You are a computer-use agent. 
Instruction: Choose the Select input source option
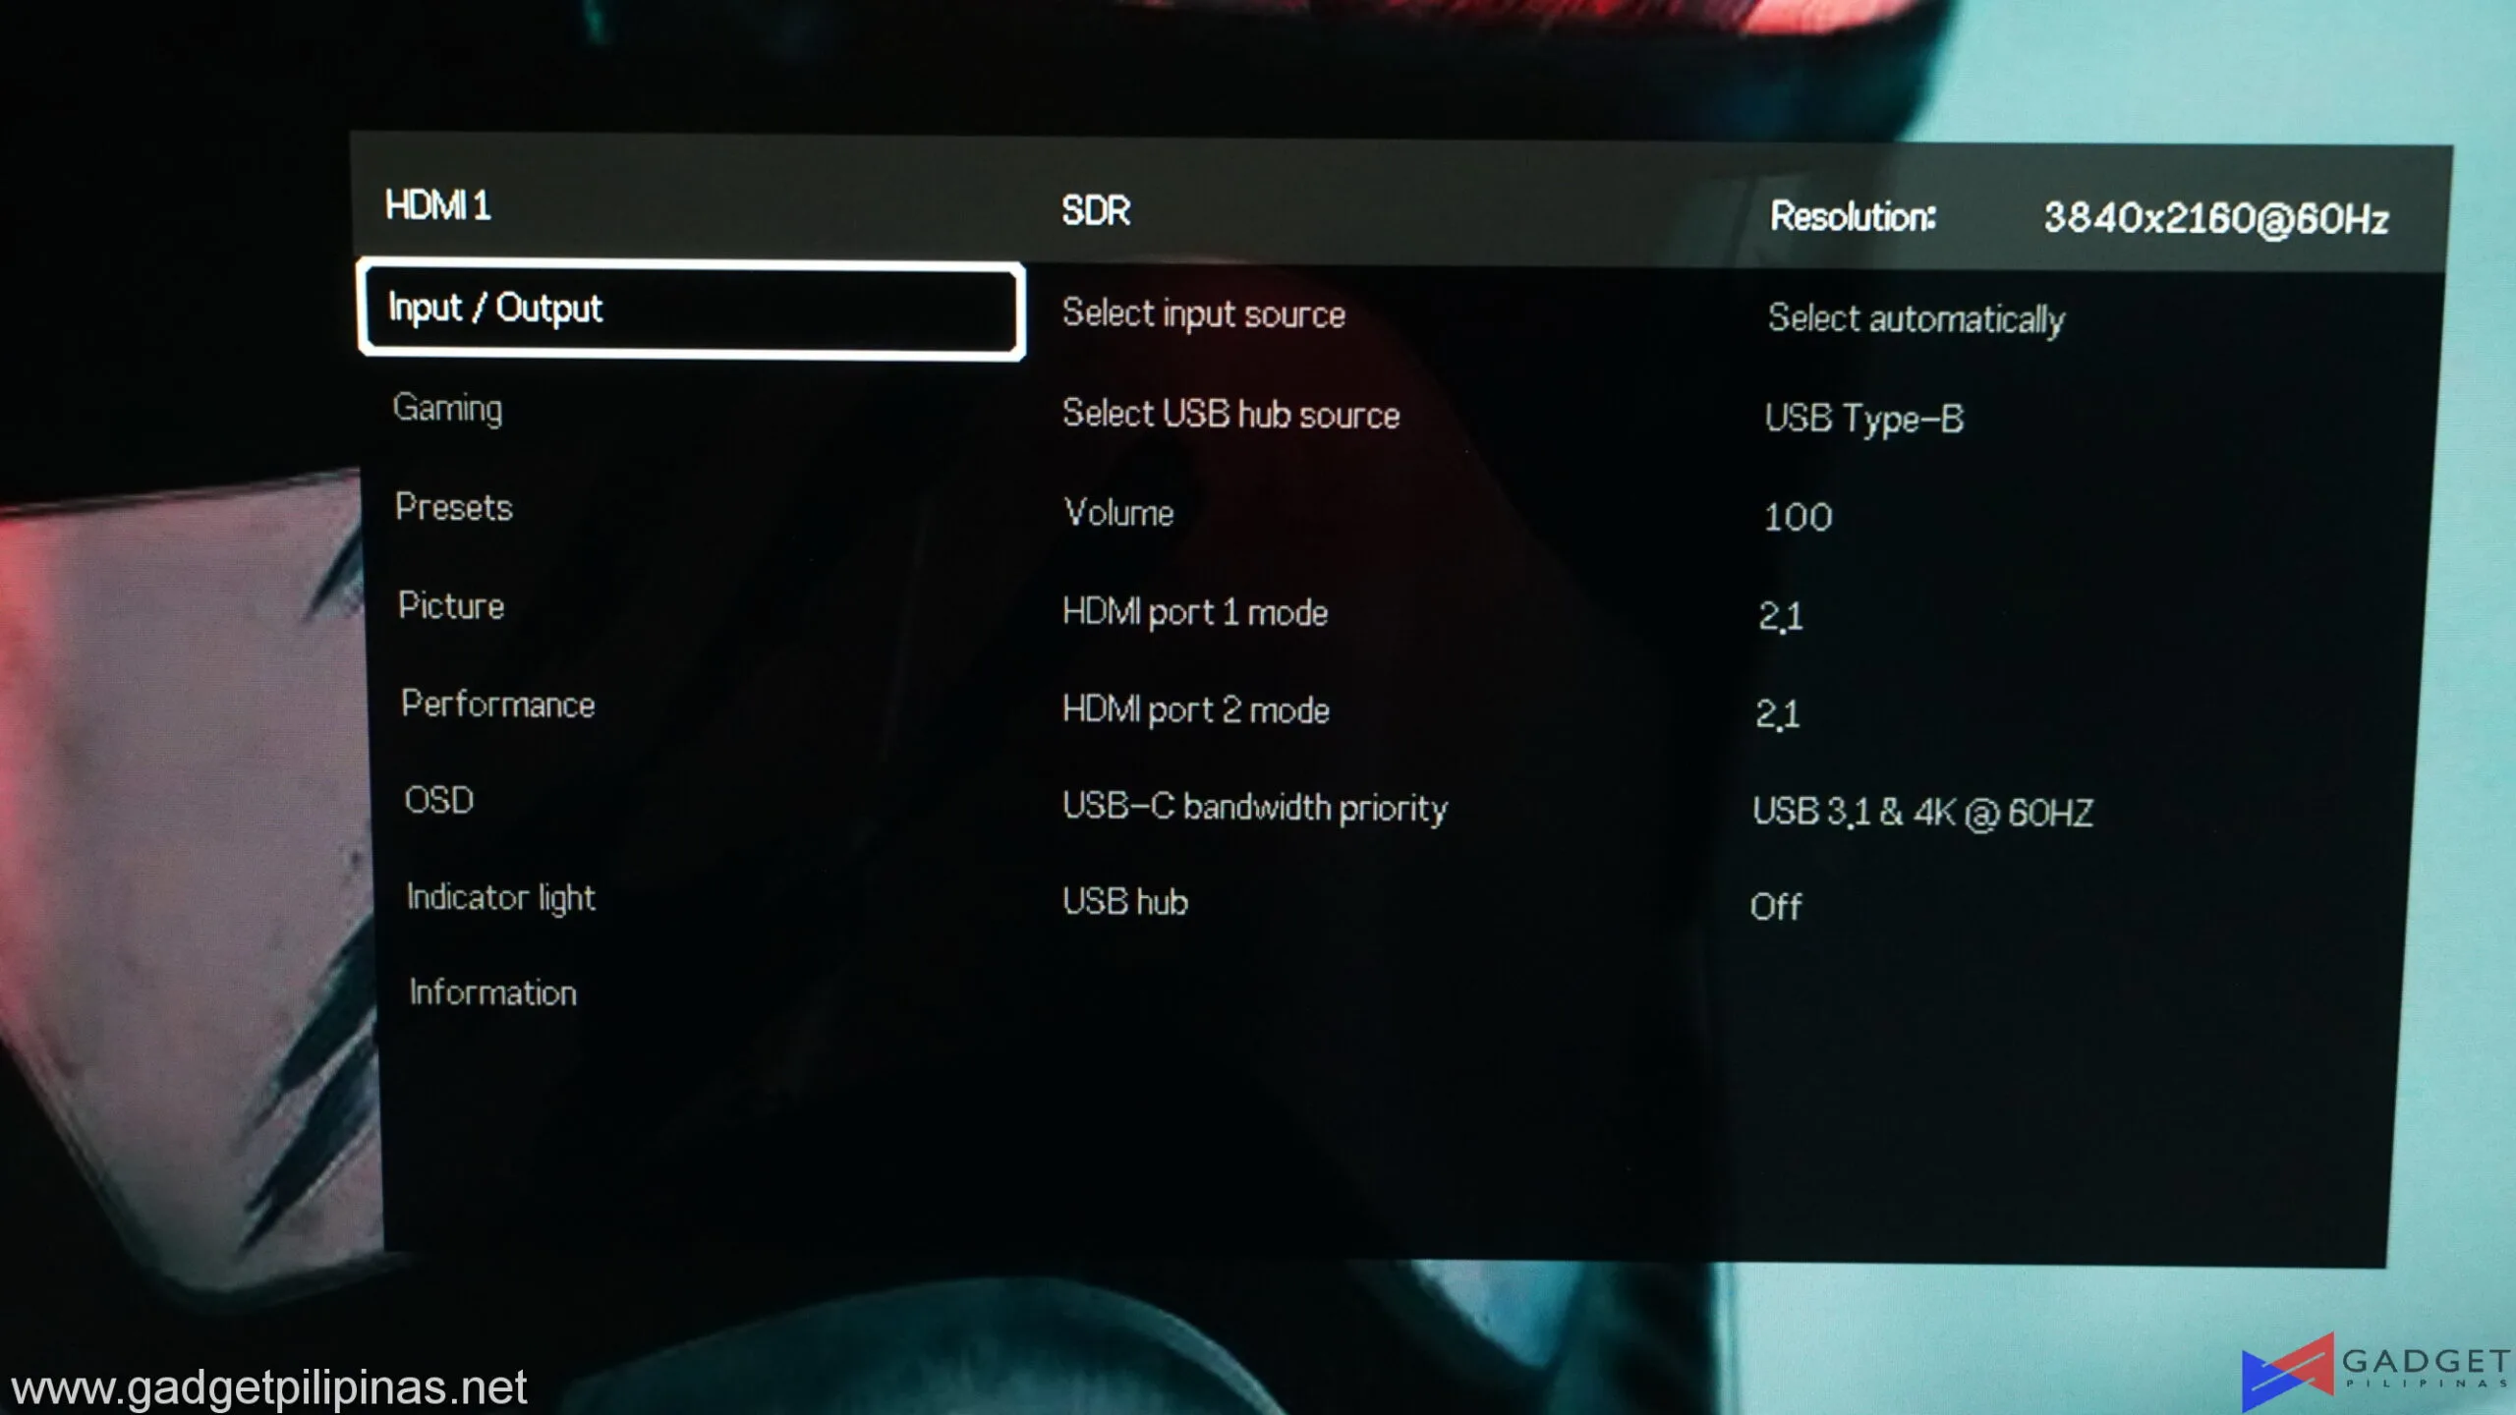pos(1203,313)
